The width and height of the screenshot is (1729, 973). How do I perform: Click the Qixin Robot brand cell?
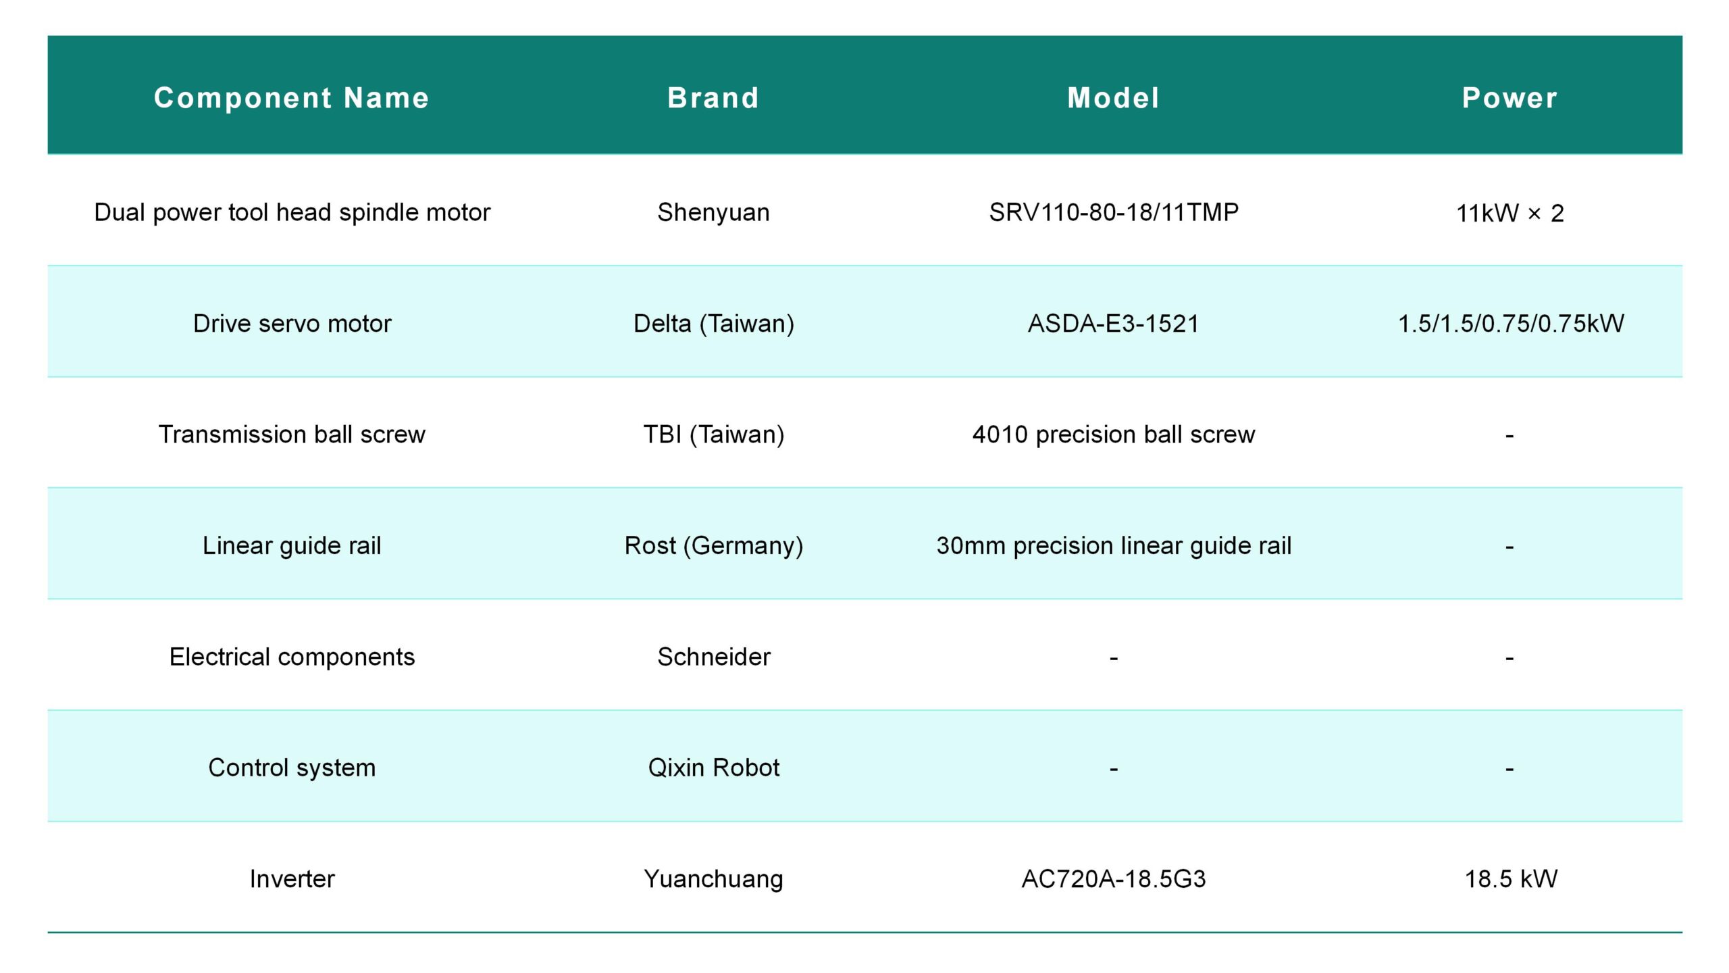click(x=713, y=767)
